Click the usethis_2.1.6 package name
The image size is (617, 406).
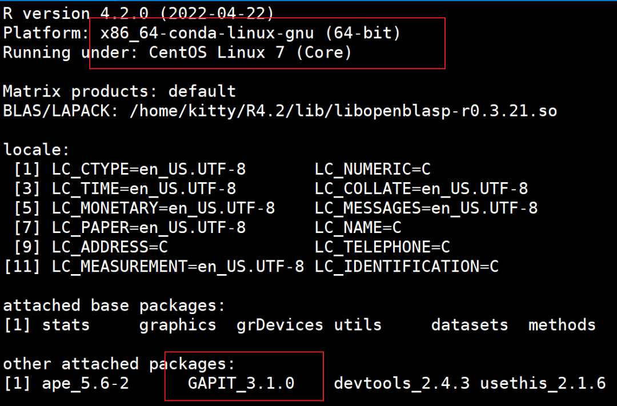click(542, 383)
